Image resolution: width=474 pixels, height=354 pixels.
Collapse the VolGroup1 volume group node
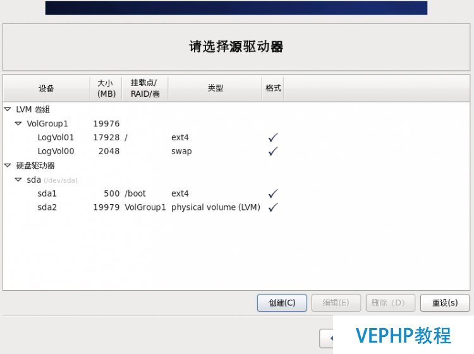coord(18,123)
